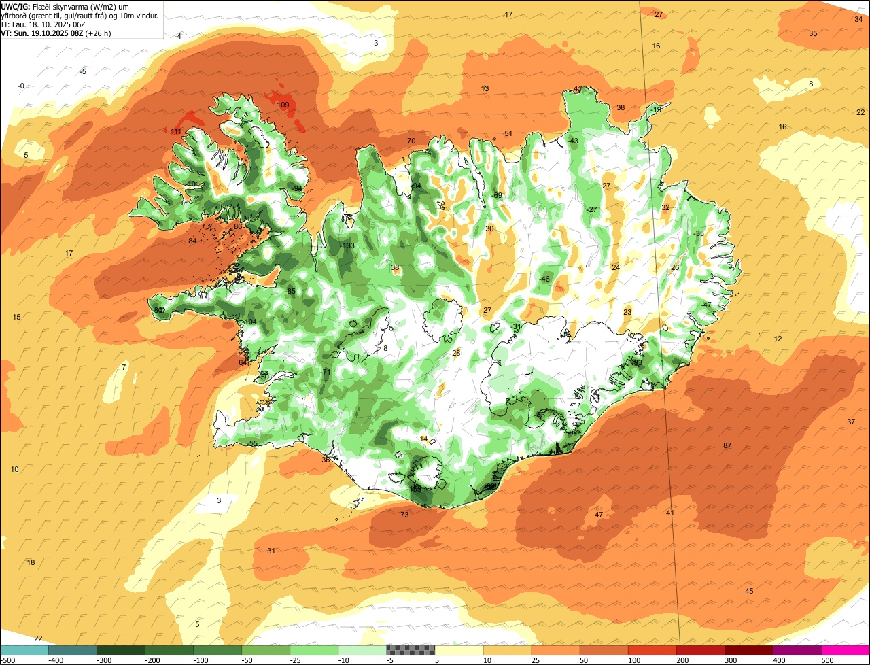Select the legend color between -25 and -10

[314, 650]
